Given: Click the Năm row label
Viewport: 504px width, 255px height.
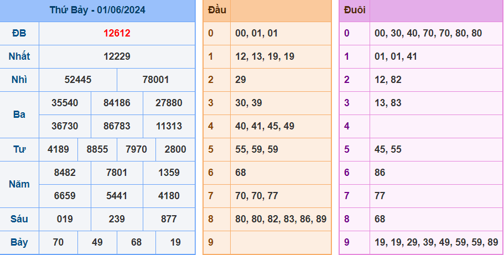Looking at the screenshot, I should point(19,184).
